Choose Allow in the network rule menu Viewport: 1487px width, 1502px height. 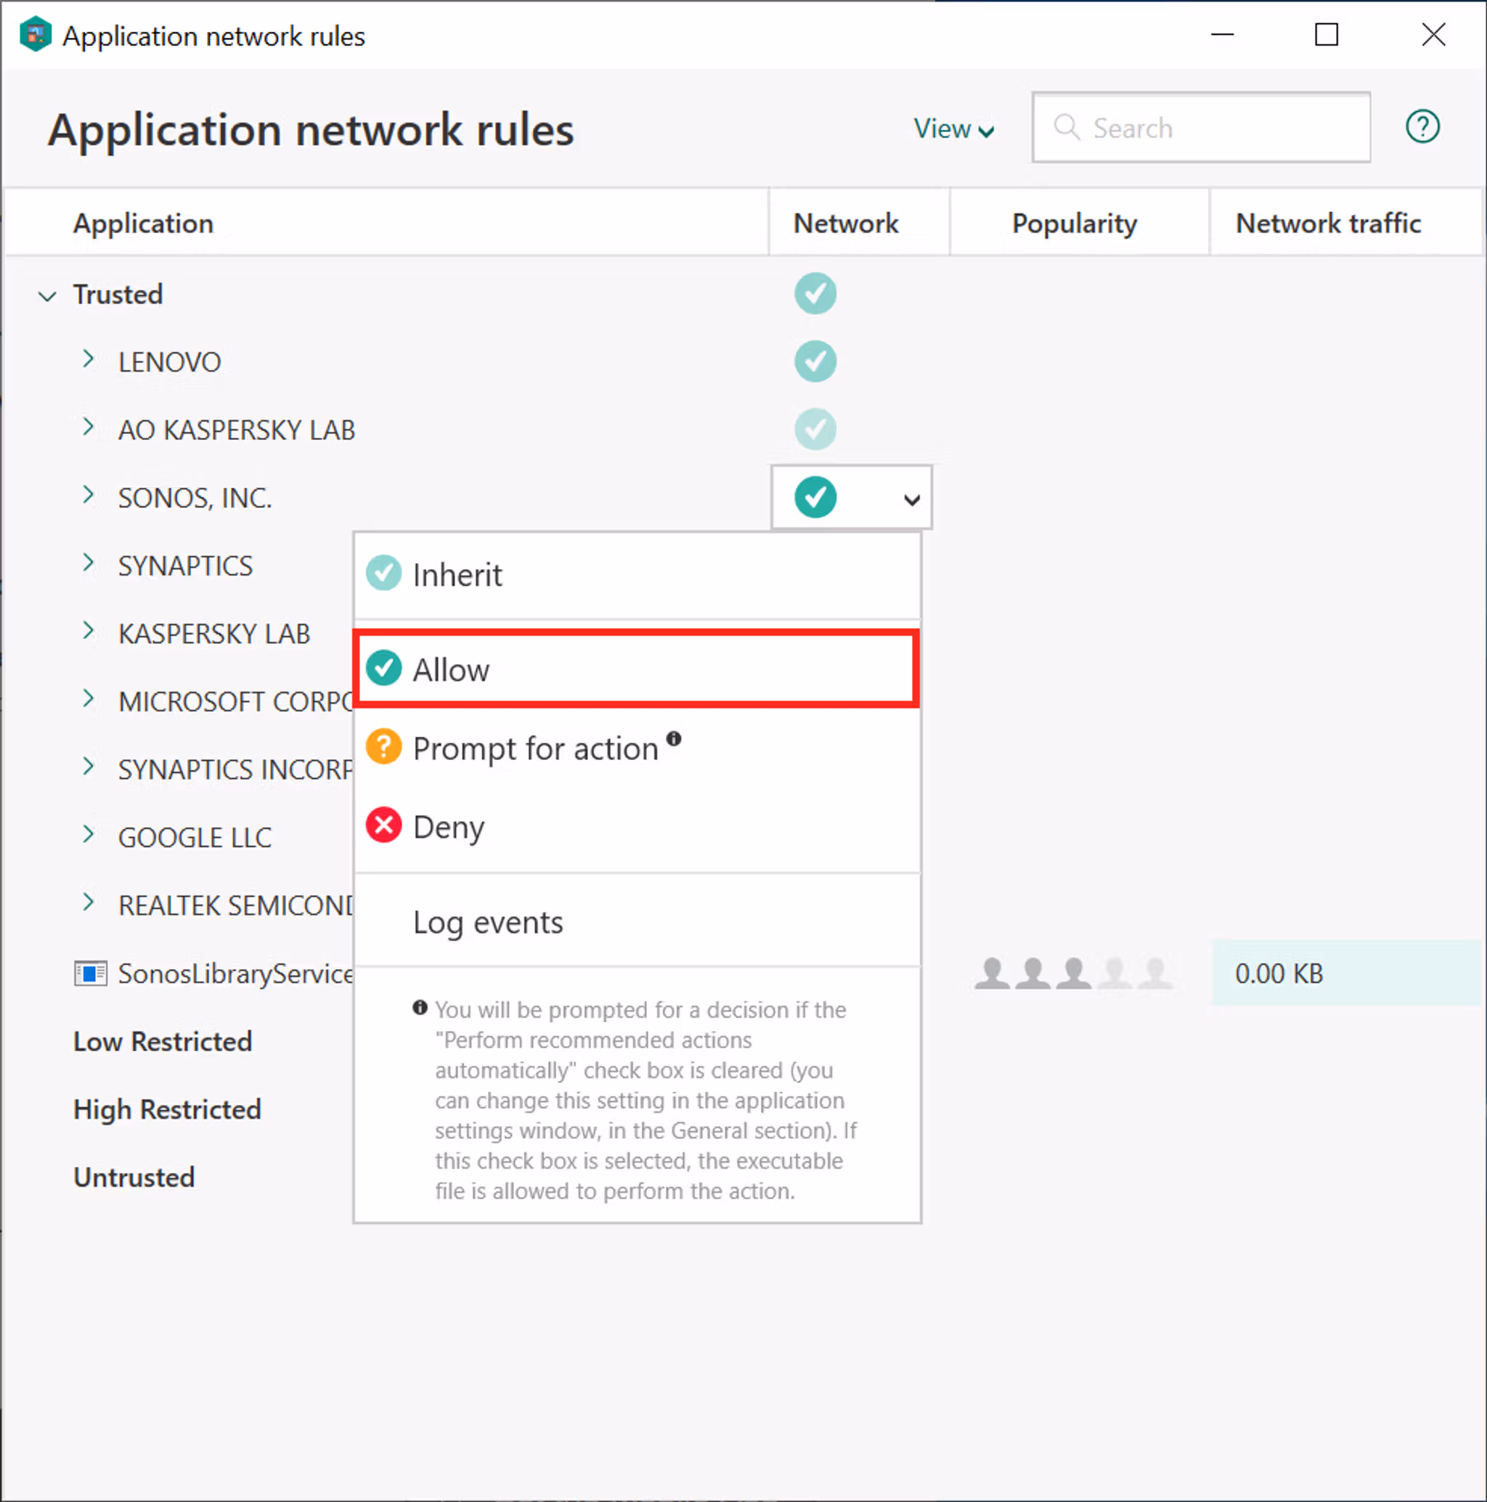[x=451, y=669]
